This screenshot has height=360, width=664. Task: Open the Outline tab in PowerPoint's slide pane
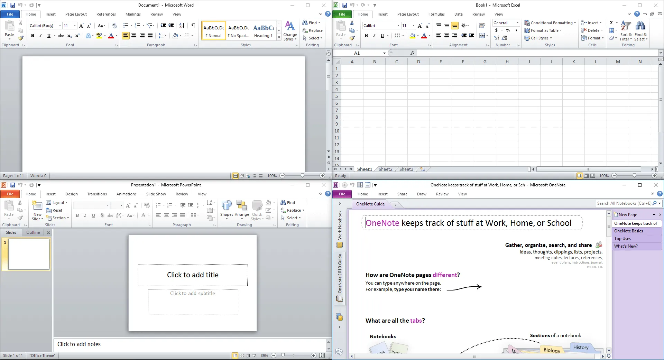33,232
